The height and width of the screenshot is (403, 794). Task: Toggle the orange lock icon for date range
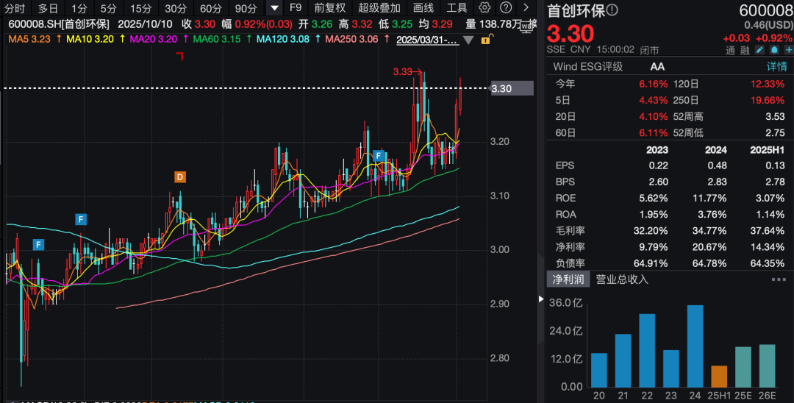485,40
